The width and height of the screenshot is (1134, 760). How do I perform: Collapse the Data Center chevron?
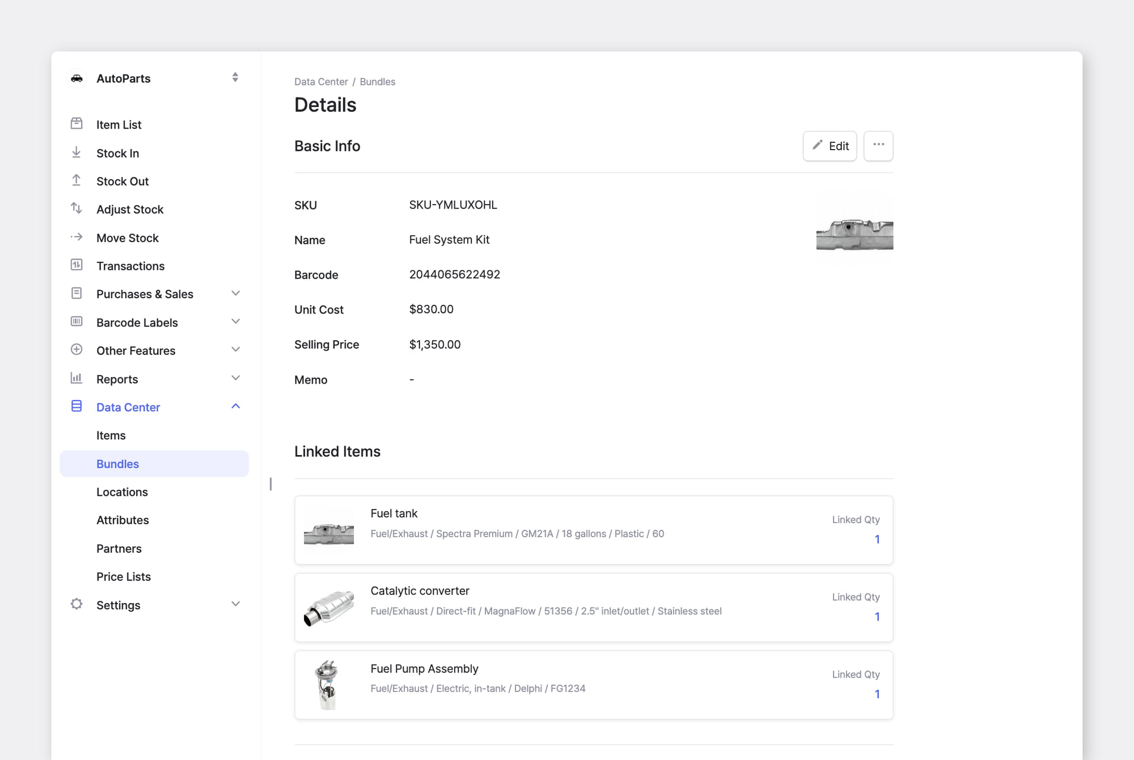pyautogui.click(x=236, y=406)
